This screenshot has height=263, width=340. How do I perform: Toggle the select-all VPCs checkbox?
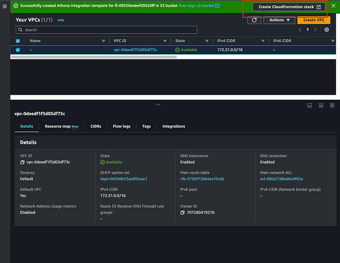coord(18,41)
